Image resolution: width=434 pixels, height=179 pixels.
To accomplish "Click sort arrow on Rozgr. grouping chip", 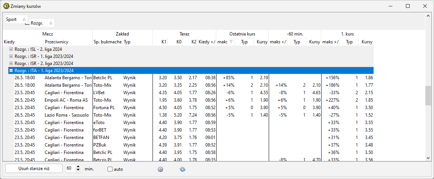I will pyautogui.click(x=51, y=23).
